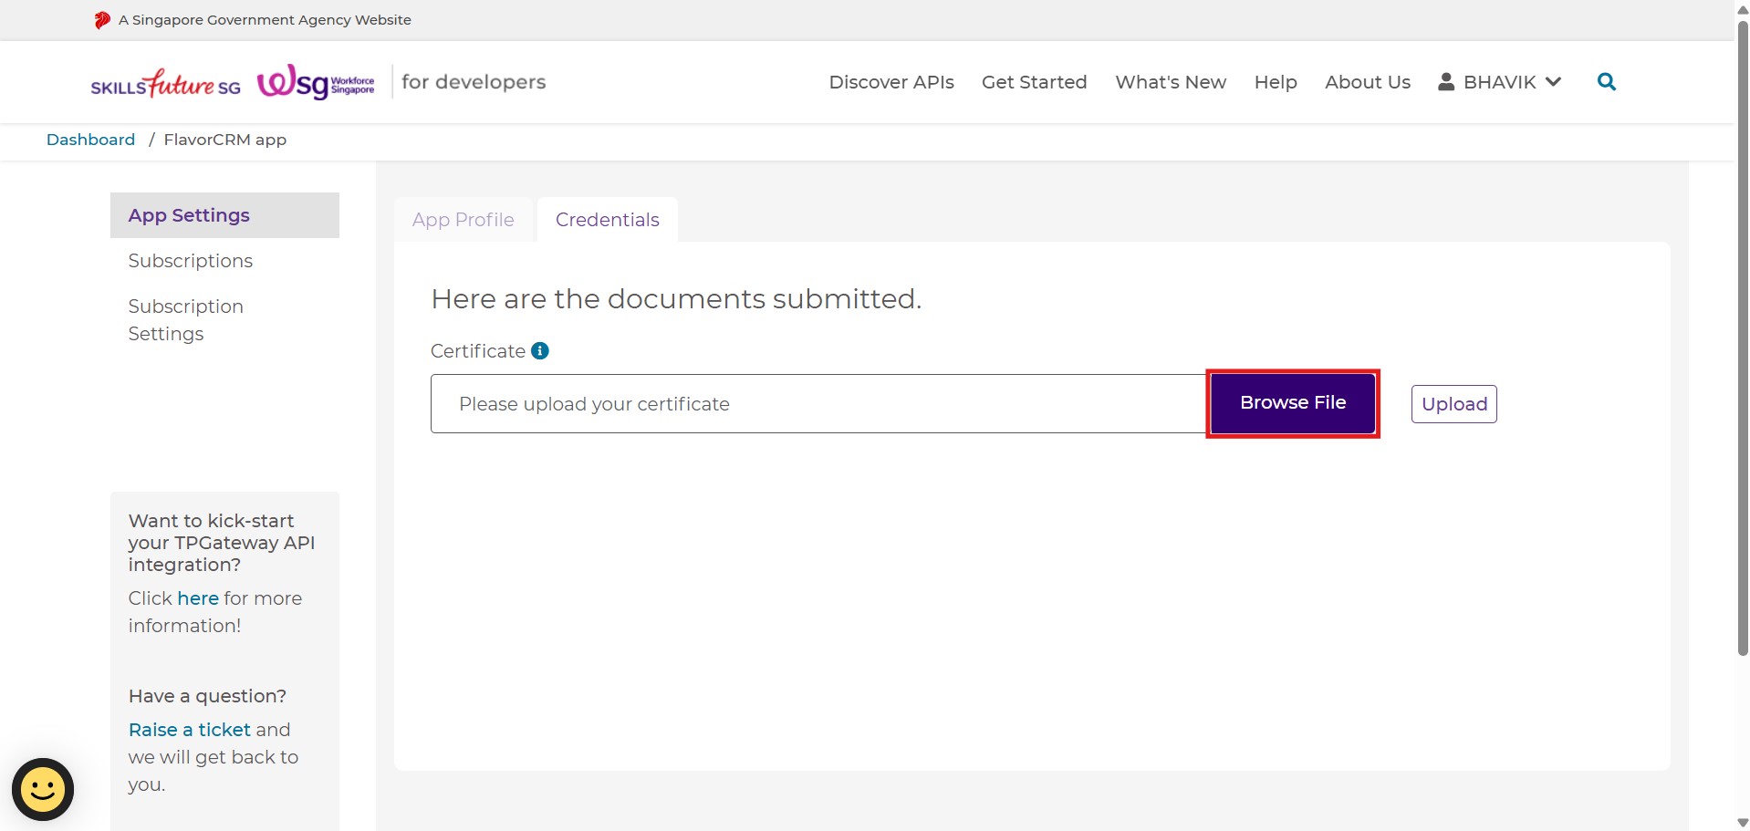
Task: Open the smiley feedback widget
Action: (x=43, y=789)
